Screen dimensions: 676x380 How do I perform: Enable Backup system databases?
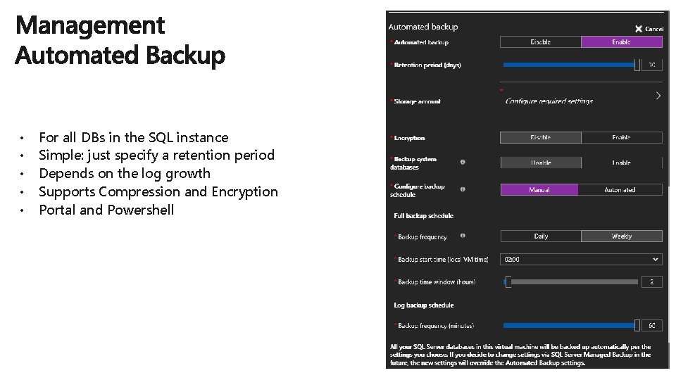click(x=621, y=163)
